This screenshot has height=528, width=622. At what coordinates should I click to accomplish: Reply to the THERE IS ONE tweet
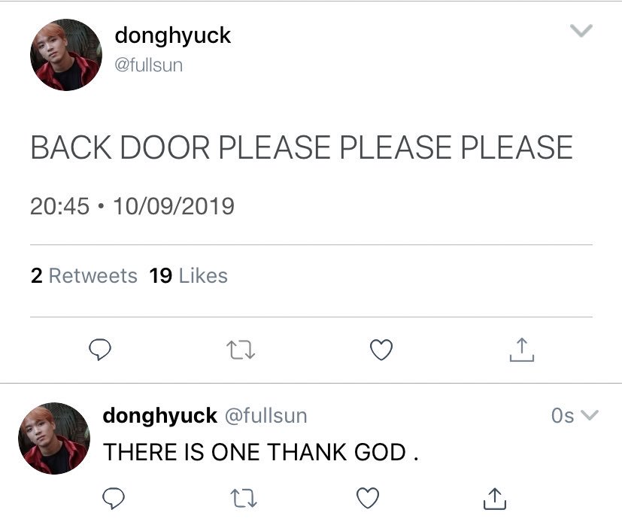114,498
